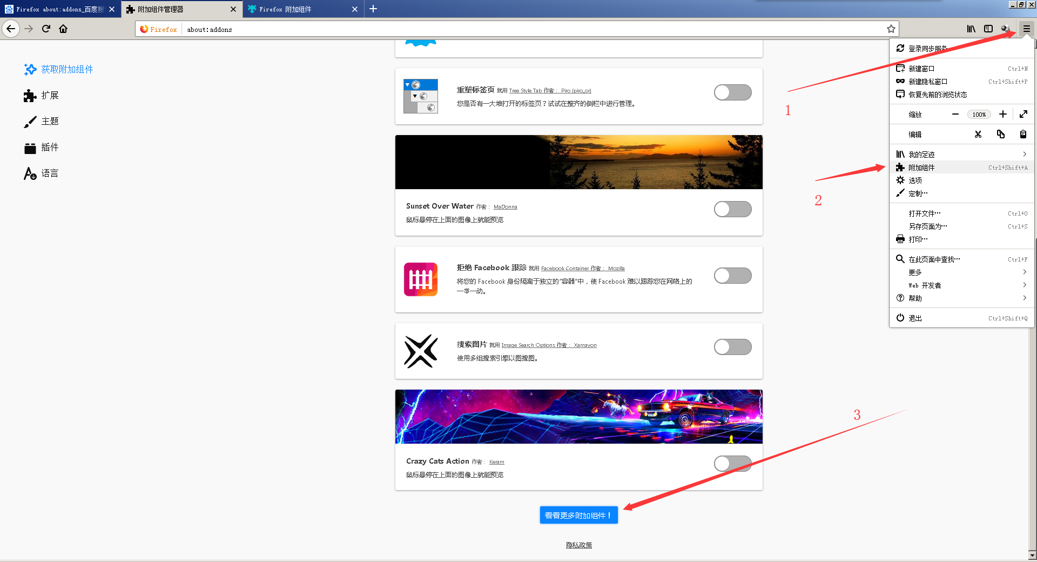Click the cut icon in edit row
1037x562 pixels.
pyautogui.click(x=978, y=134)
